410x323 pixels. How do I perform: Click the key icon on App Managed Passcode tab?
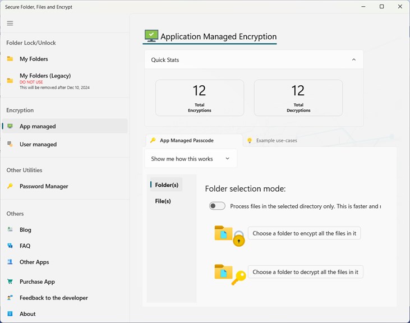click(153, 140)
